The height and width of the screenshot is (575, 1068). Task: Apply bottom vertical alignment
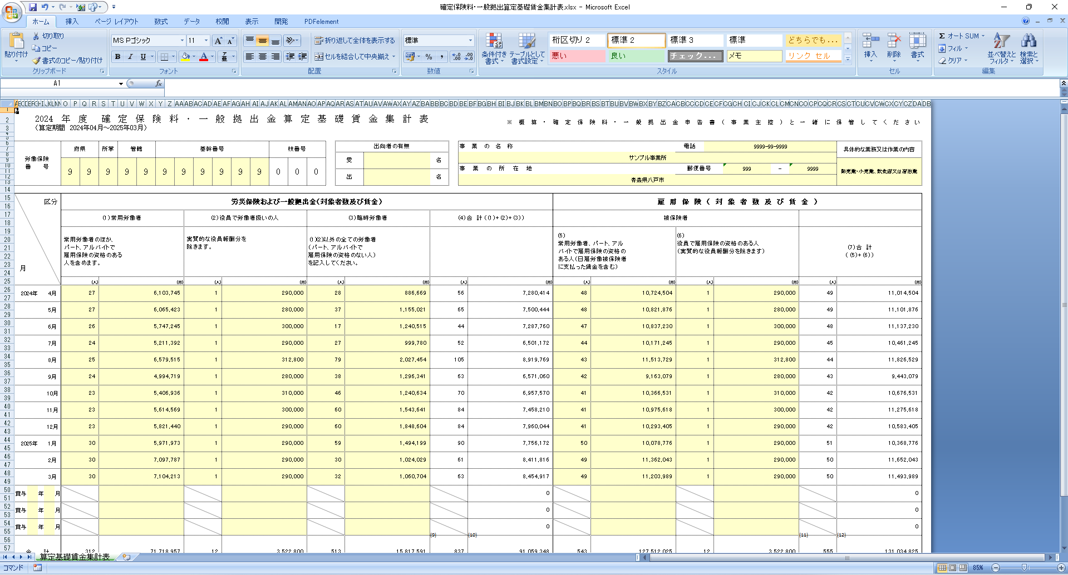(x=275, y=41)
